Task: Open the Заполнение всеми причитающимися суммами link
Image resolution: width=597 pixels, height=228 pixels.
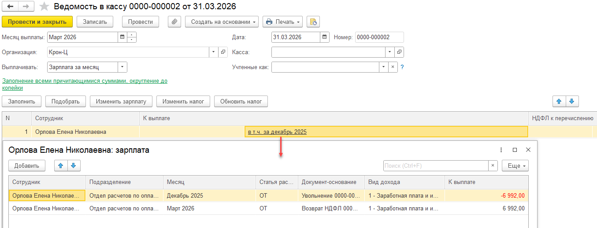Action: [85, 85]
